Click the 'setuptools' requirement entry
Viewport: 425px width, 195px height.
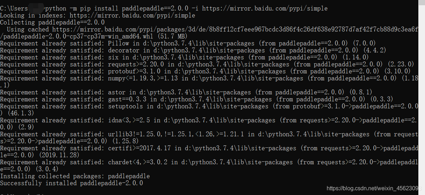pos(125,106)
